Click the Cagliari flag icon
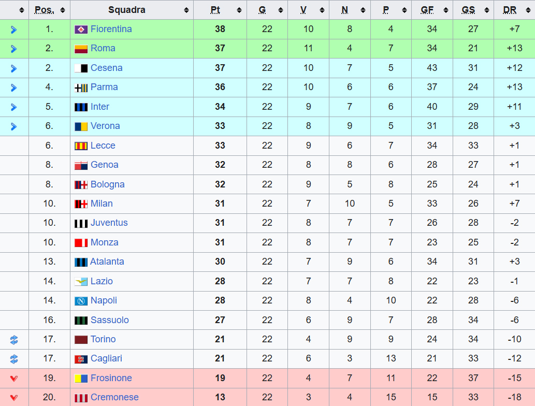 pyautogui.click(x=81, y=359)
